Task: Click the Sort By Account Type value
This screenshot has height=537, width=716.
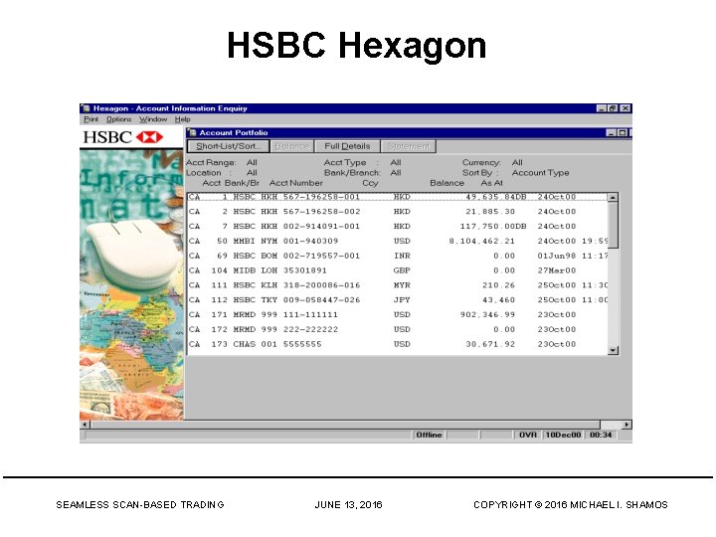Action: click(540, 173)
